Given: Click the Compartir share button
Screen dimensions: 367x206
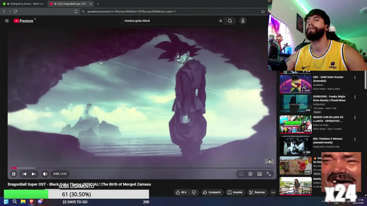Looking at the screenshot, I should tap(212, 192).
